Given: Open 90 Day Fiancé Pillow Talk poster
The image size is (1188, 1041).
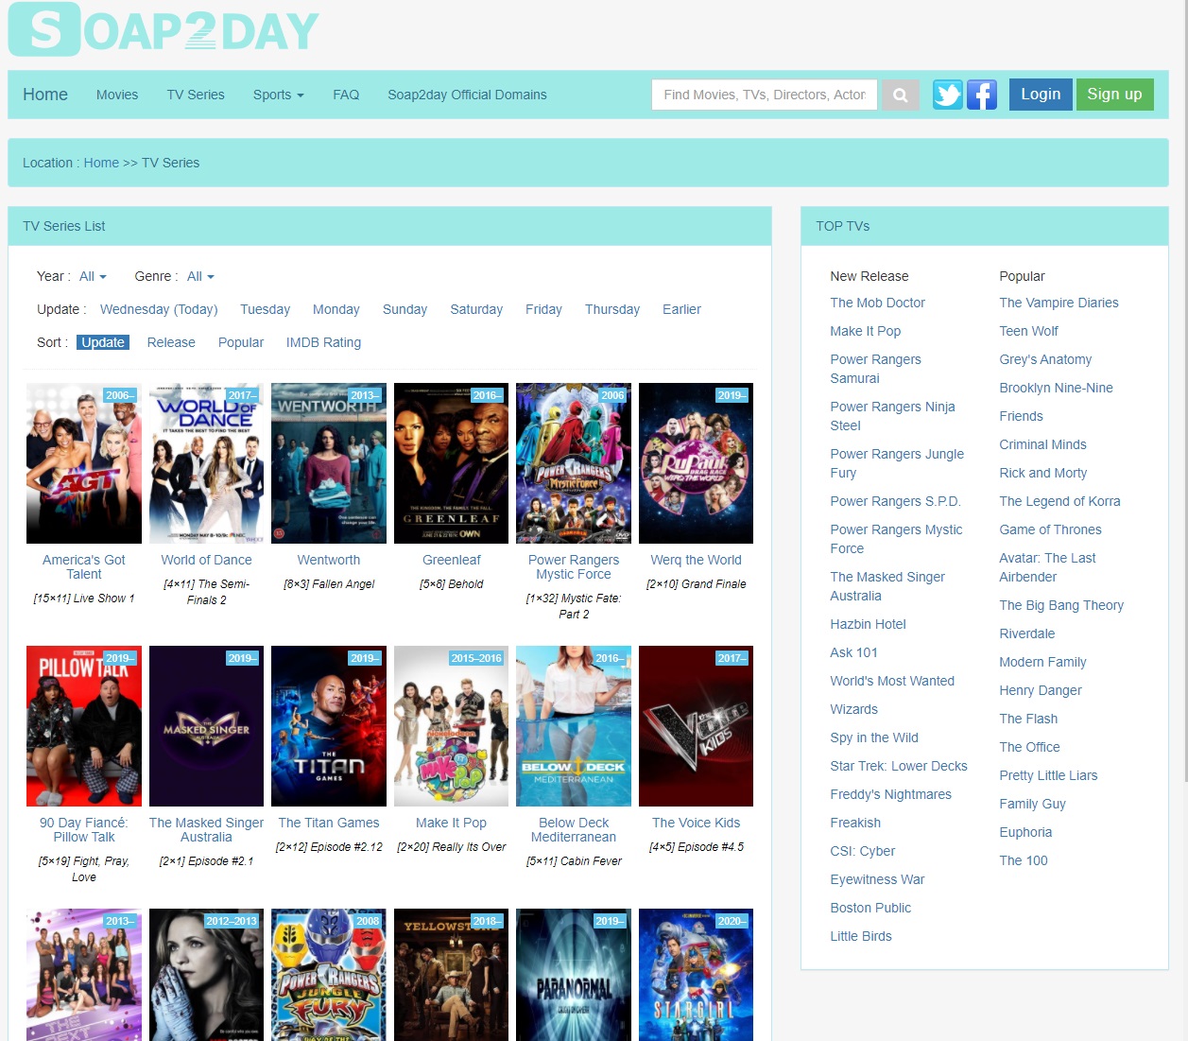Looking at the screenshot, I should coord(84,726).
